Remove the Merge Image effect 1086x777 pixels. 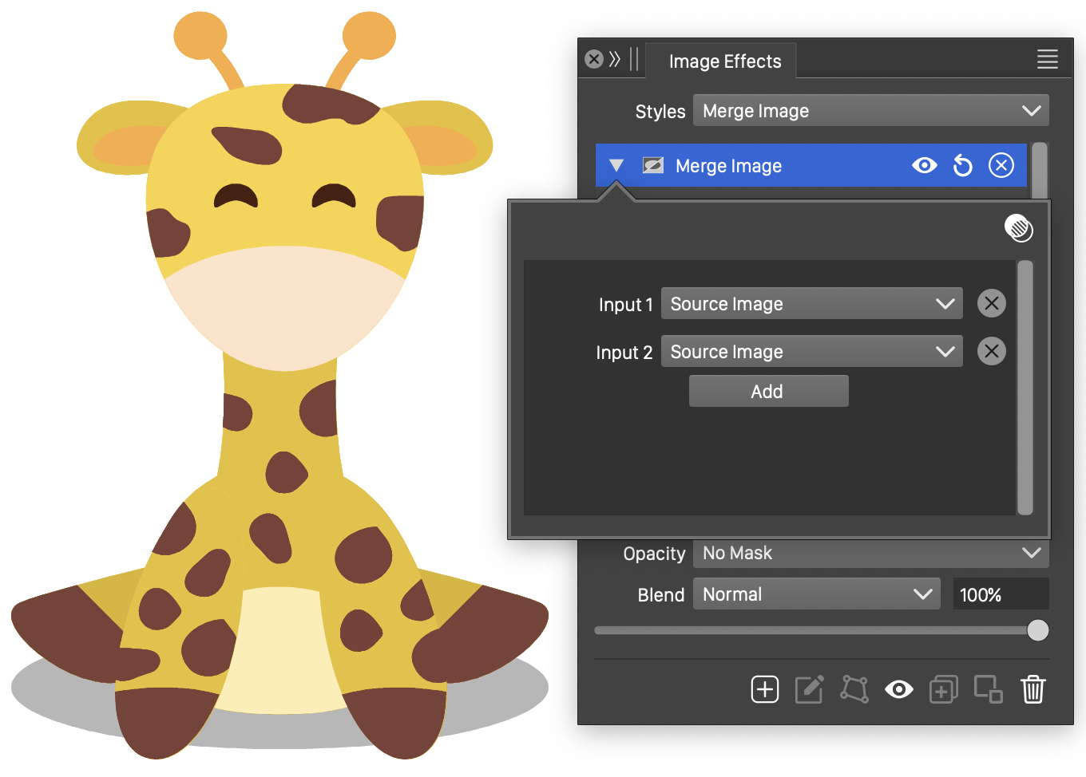(1001, 165)
